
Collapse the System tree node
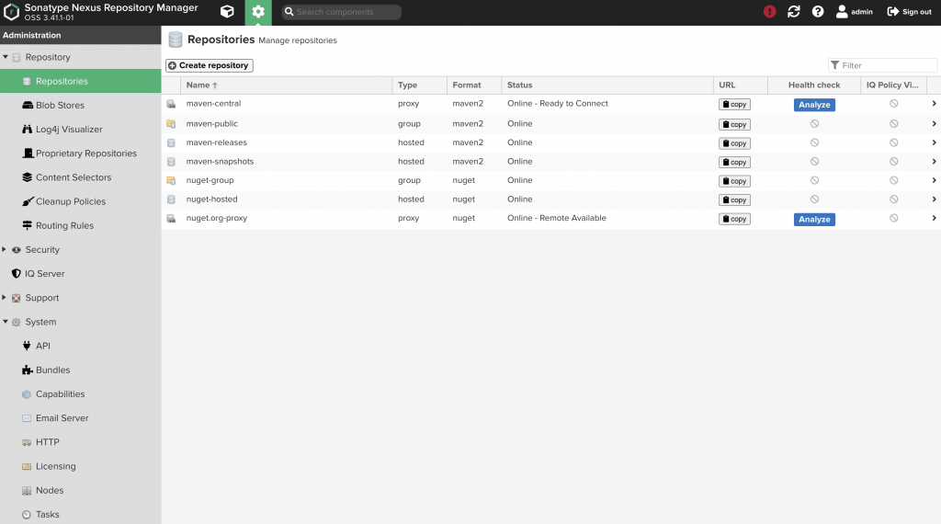coord(6,322)
